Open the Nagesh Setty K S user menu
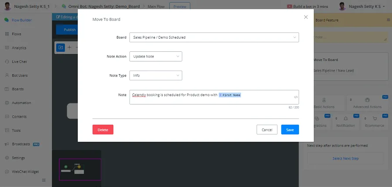This screenshot has width=392, height=187. point(362,7)
